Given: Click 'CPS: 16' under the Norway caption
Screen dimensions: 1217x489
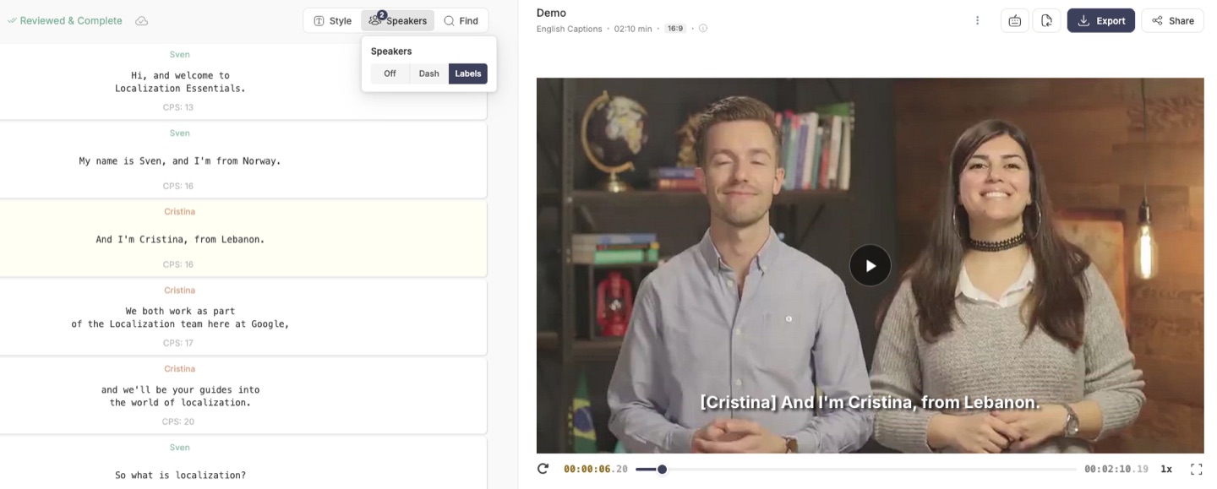Looking at the screenshot, I should pyautogui.click(x=178, y=186).
